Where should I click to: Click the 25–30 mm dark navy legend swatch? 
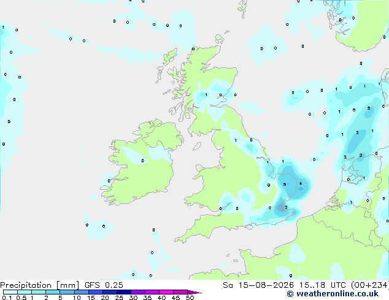click(x=123, y=292)
